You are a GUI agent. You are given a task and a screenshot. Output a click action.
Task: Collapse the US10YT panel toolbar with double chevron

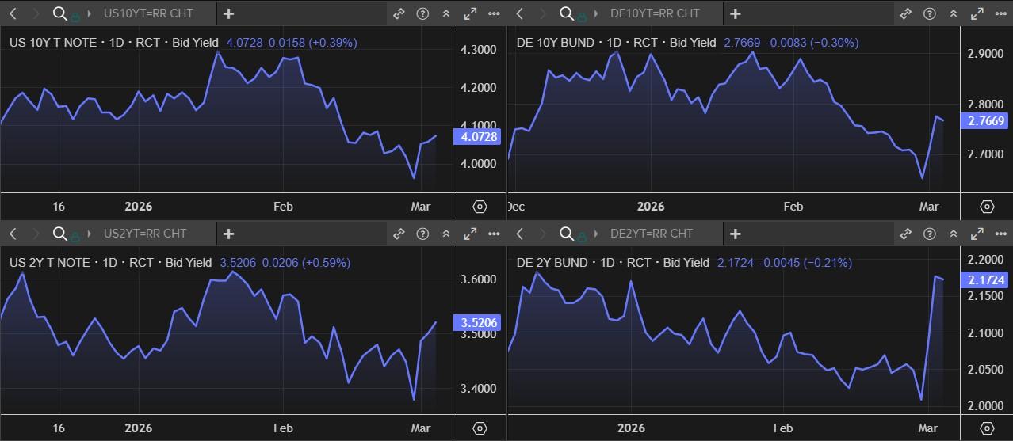[x=446, y=13]
